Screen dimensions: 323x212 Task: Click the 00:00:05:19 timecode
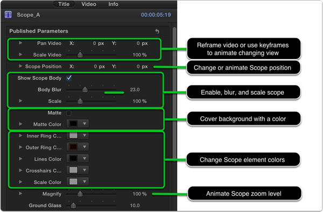(x=156, y=15)
